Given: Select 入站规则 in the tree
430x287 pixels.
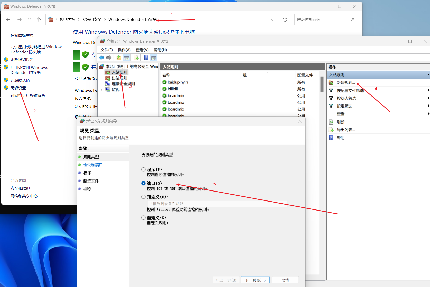Looking at the screenshot, I should click(119, 72).
